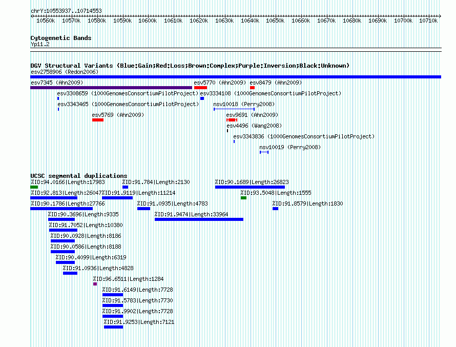Screen dimensions: 456x347
Task: Click the chrY:10553937..10714553 region label
Action: 66,11
